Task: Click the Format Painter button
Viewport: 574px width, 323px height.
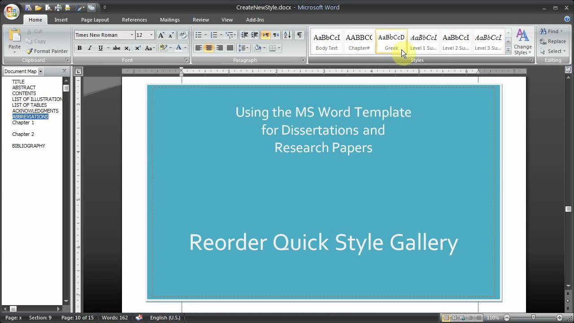Action: pyautogui.click(x=47, y=51)
